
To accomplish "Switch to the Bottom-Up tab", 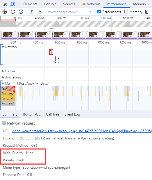I will coord(32,114).
